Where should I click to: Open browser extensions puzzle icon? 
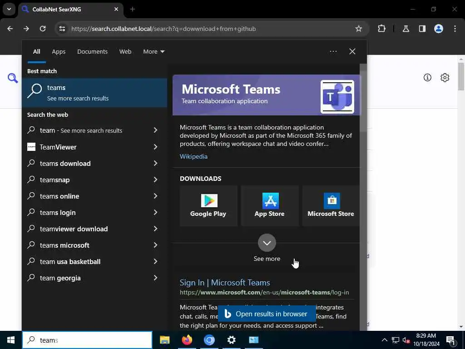pyautogui.click(x=381, y=29)
